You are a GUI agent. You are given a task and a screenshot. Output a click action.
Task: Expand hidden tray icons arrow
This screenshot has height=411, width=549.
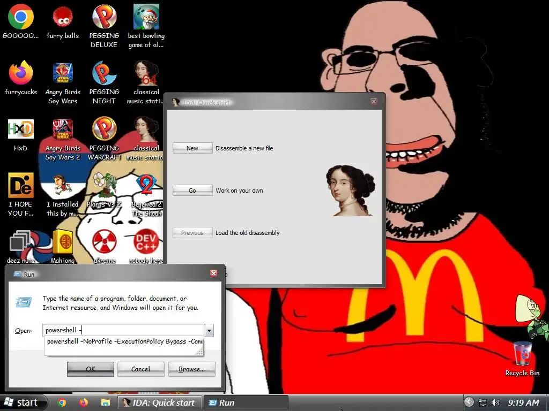tap(469, 402)
